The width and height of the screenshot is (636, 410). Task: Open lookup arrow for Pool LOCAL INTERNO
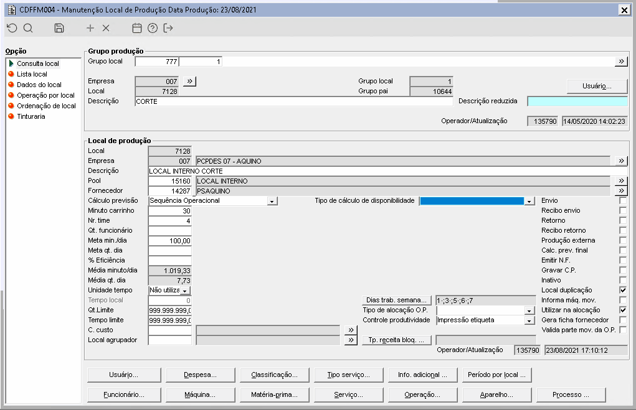621,180
